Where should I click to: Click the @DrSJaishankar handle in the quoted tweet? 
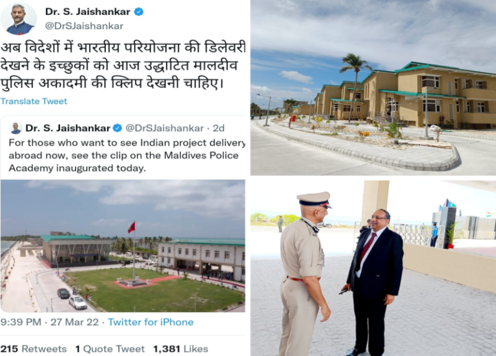click(165, 128)
